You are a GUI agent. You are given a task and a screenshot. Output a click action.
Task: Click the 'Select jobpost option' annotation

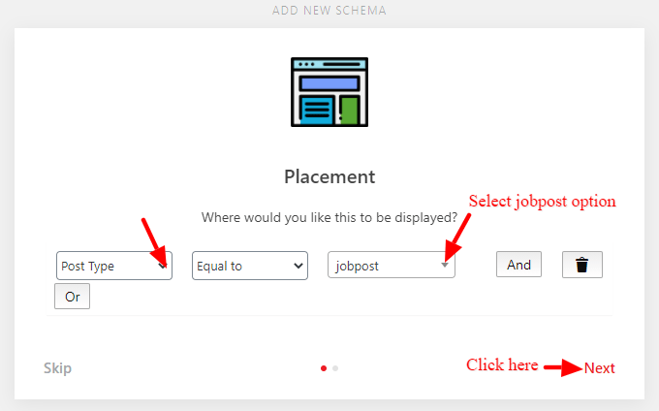pyautogui.click(x=542, y=202)
